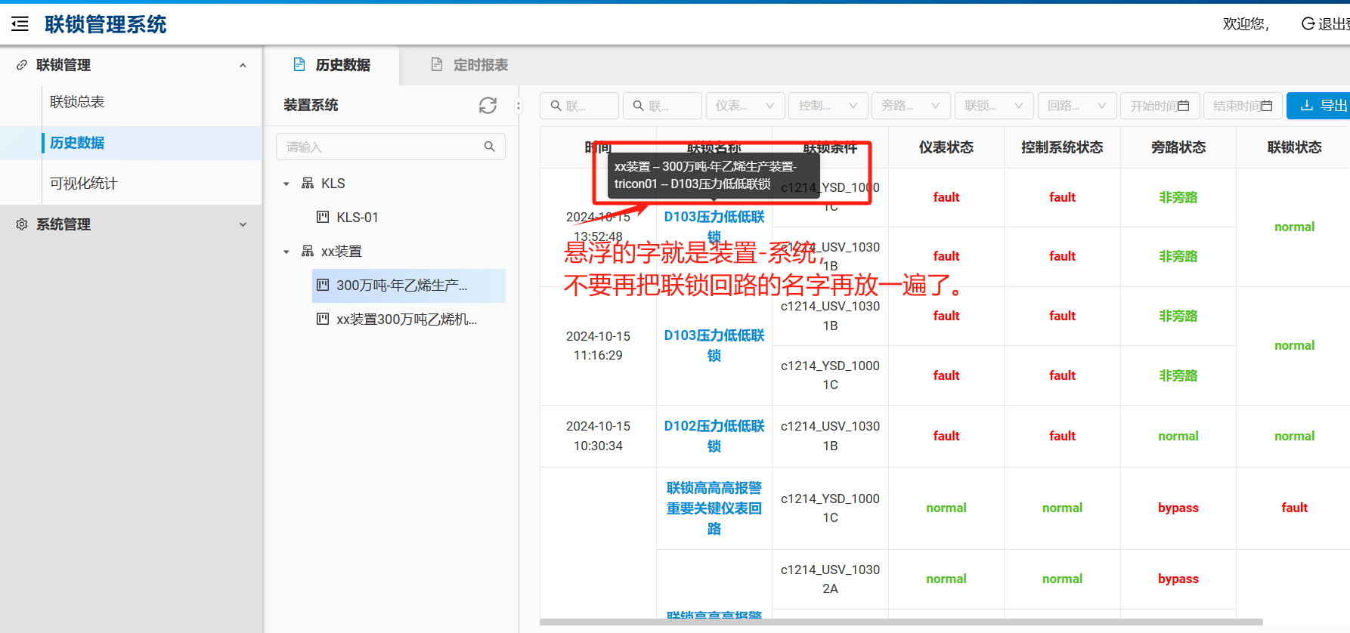Open 联锁总表 in the sidebar
Screen dimensions: 1350x633
77,102
